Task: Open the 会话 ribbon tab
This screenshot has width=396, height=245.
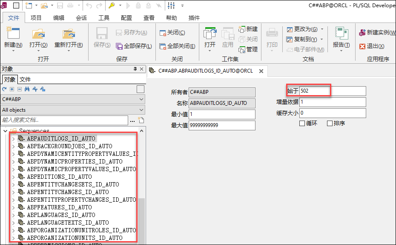Action: point(81,18)
